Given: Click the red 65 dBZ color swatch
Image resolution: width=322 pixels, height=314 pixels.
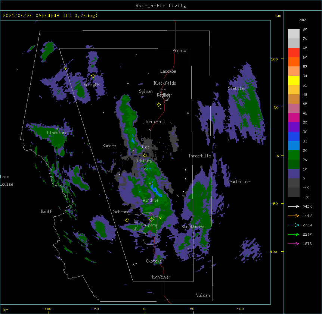Looking at the screenshot, I should (294, 52).
